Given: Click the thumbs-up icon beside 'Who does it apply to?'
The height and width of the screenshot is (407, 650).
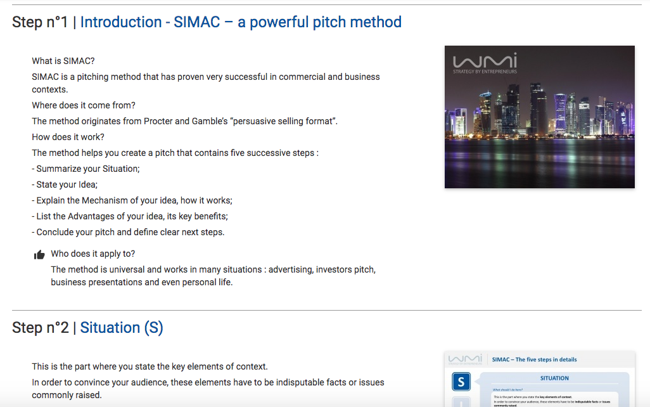Looking at the screenshot, I should 39,255.
